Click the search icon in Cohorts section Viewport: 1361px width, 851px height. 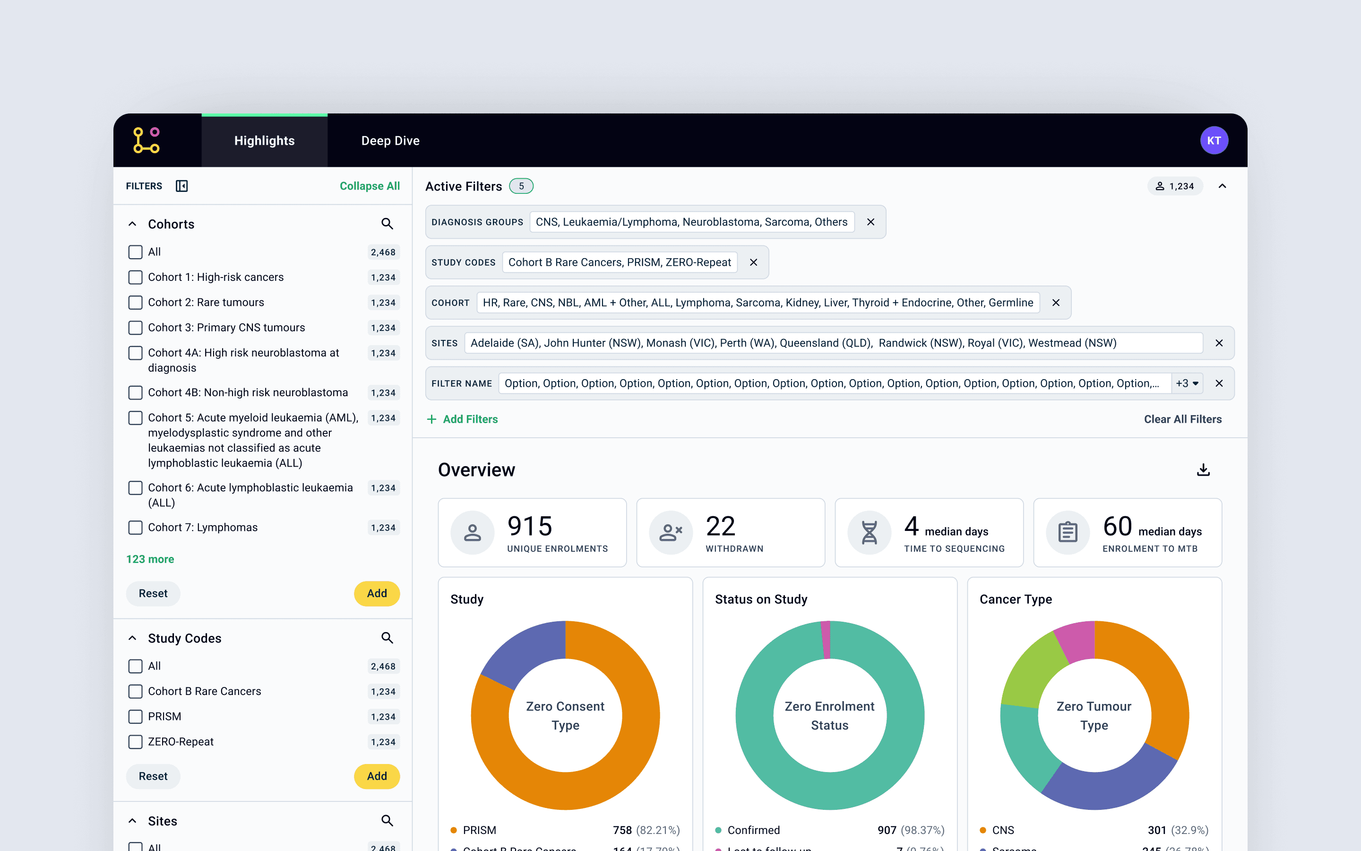[387, 224]
